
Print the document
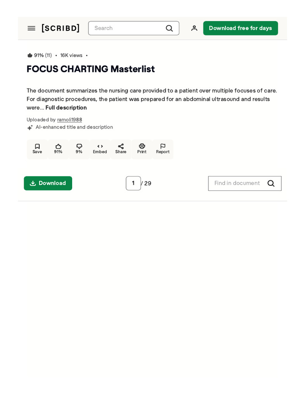142,149
